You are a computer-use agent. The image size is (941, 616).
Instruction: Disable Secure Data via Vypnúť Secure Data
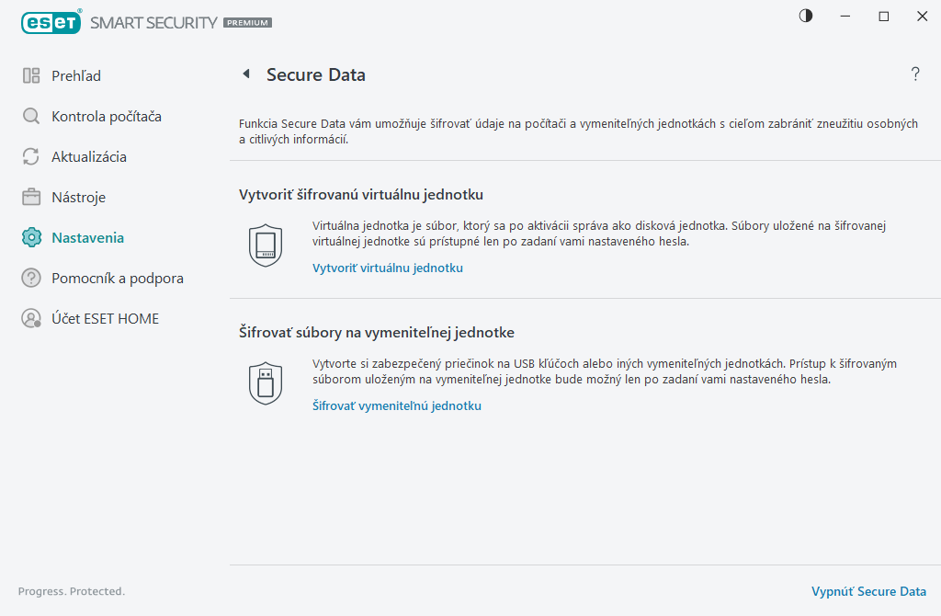click(867, 591)
